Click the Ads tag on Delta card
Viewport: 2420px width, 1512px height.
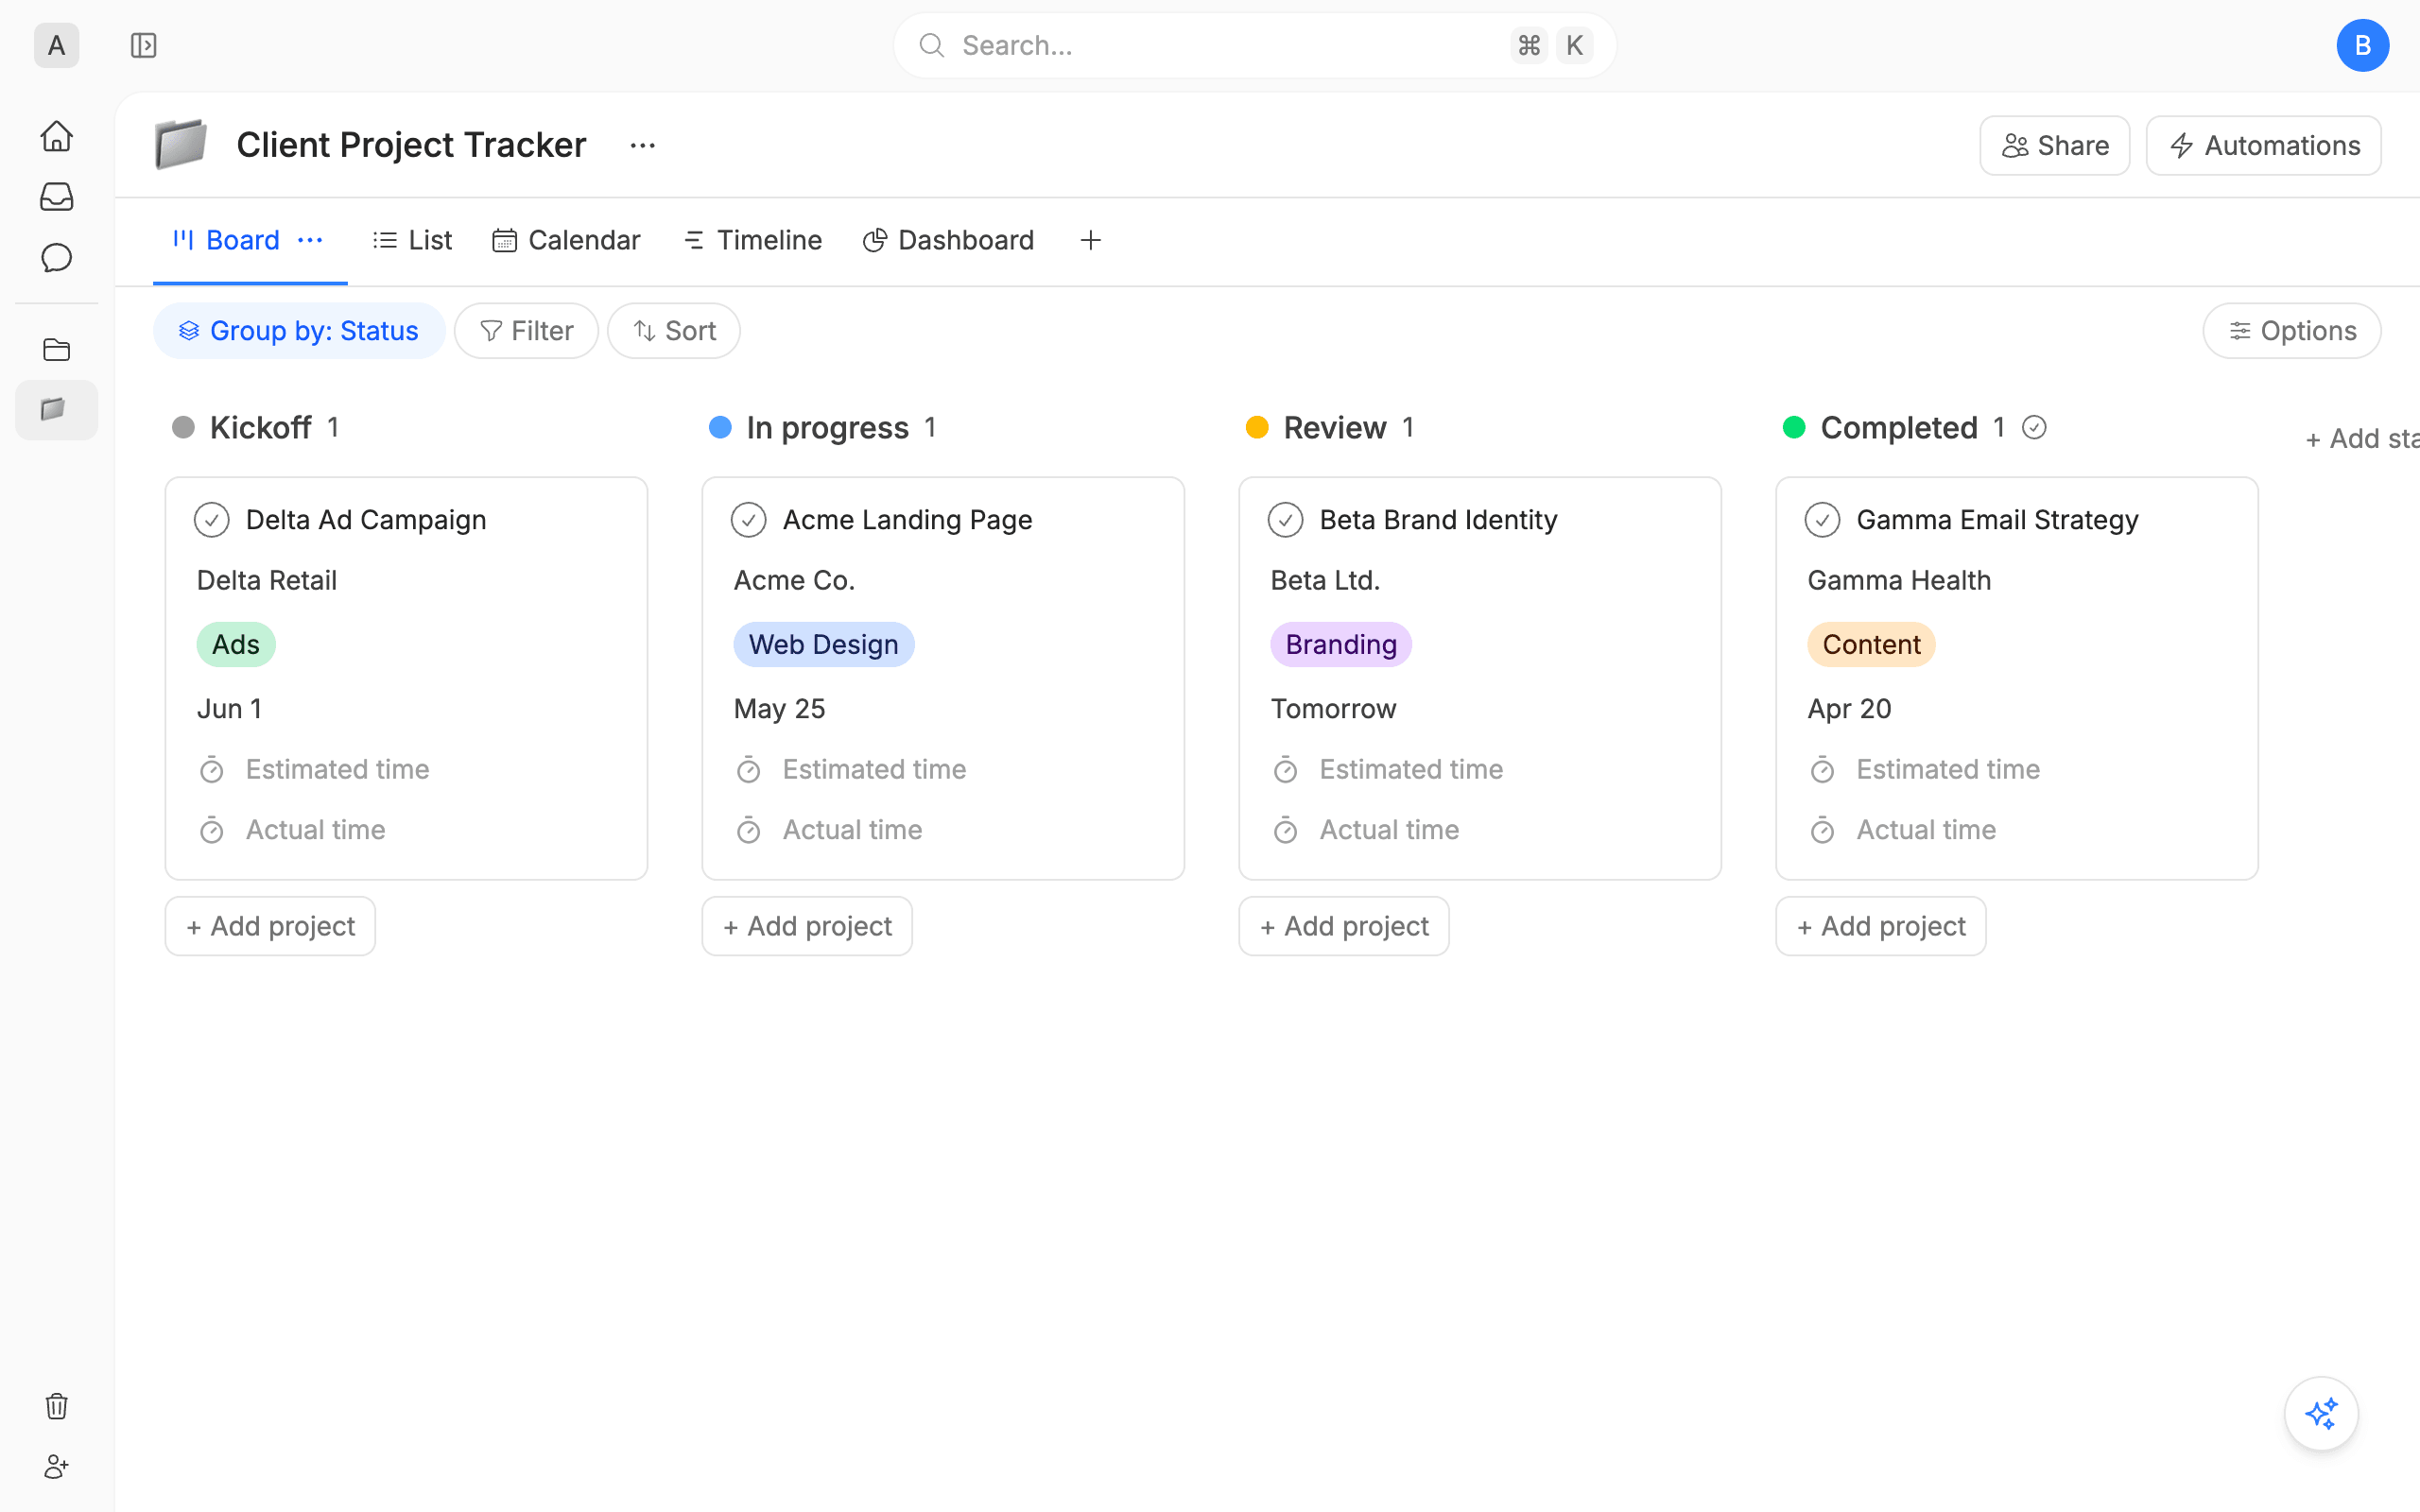click(236, 645)
